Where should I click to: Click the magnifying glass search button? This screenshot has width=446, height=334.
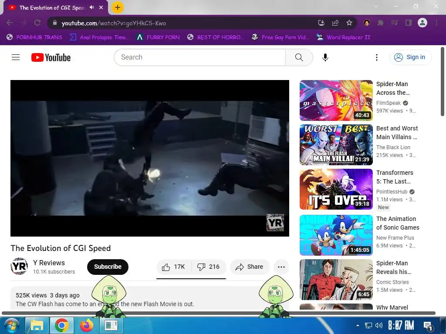pos(299,57)
